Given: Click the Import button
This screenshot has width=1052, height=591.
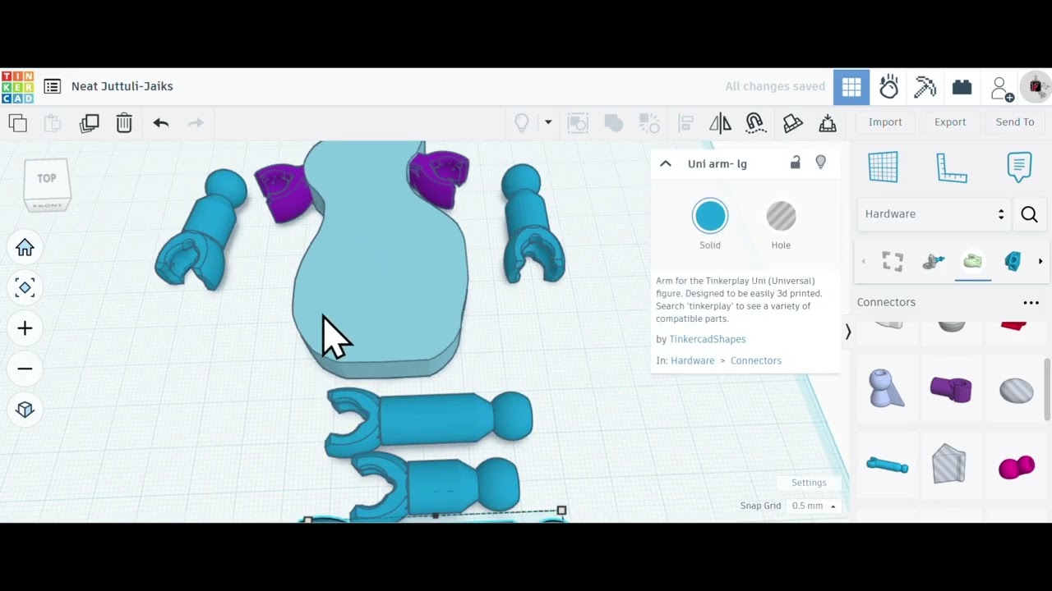Looking at the screenshot, I should tap(885, 122).
